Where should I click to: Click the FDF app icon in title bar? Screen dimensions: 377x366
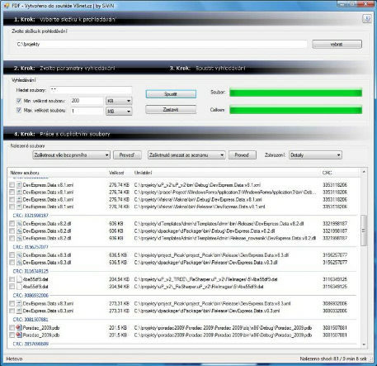coord(6,6)
